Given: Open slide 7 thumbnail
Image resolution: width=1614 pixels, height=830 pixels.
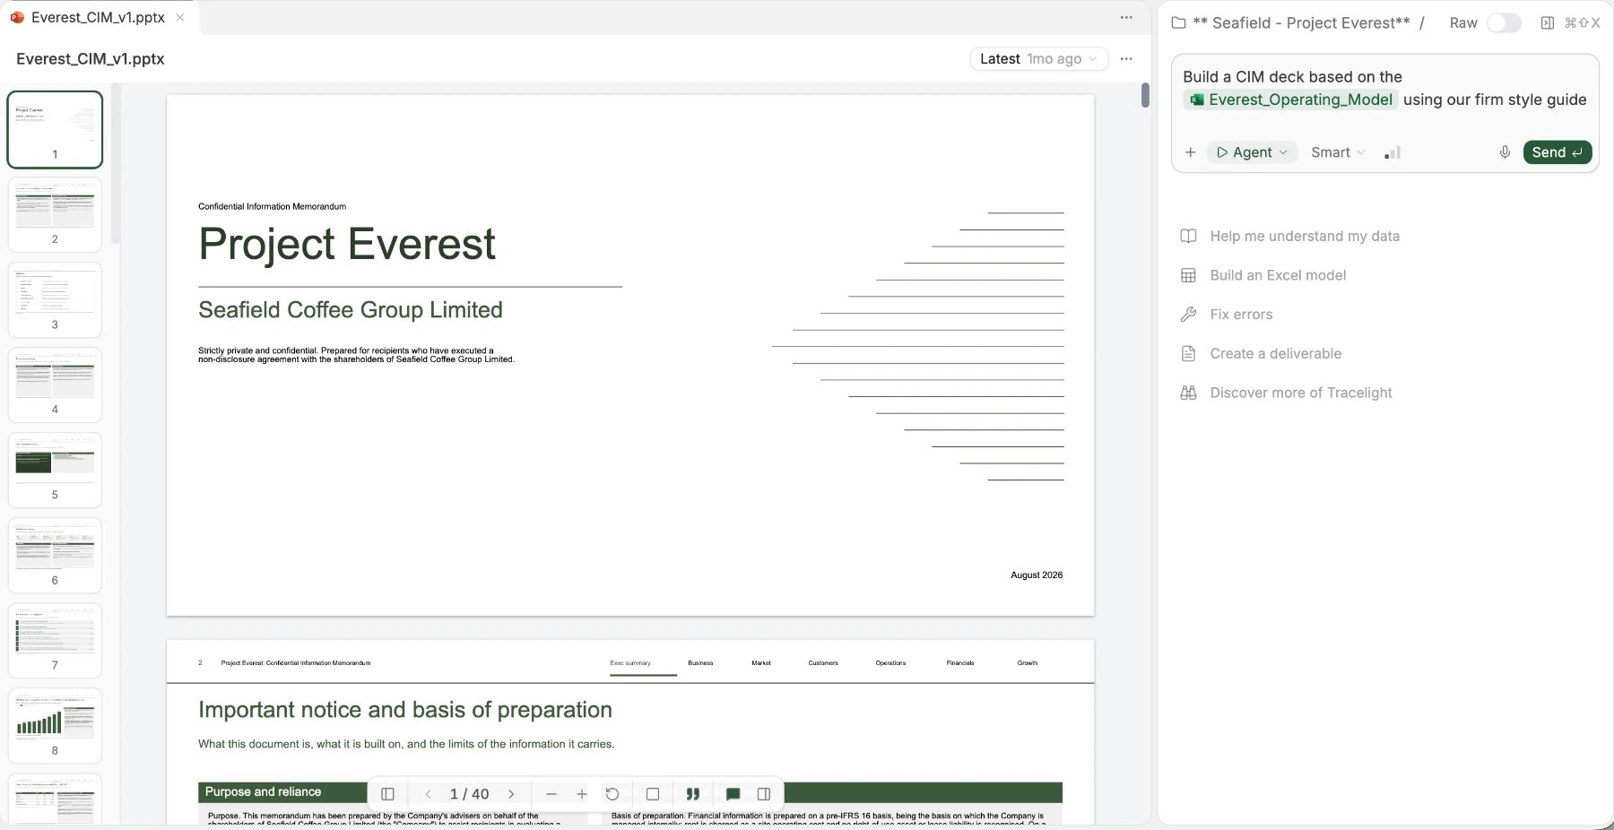Looking at the screenshot, I should point(55,640).
